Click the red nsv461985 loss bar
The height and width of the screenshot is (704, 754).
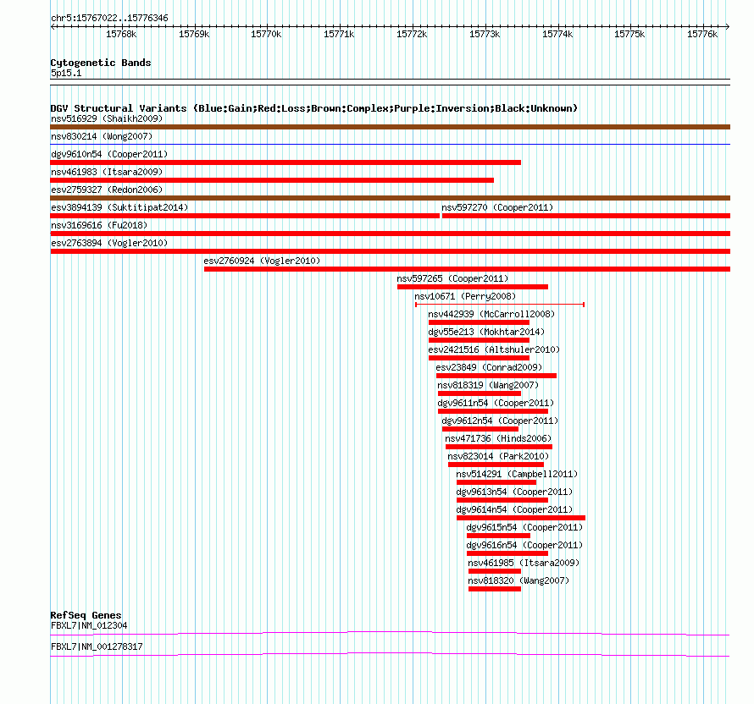pos(495,571)
